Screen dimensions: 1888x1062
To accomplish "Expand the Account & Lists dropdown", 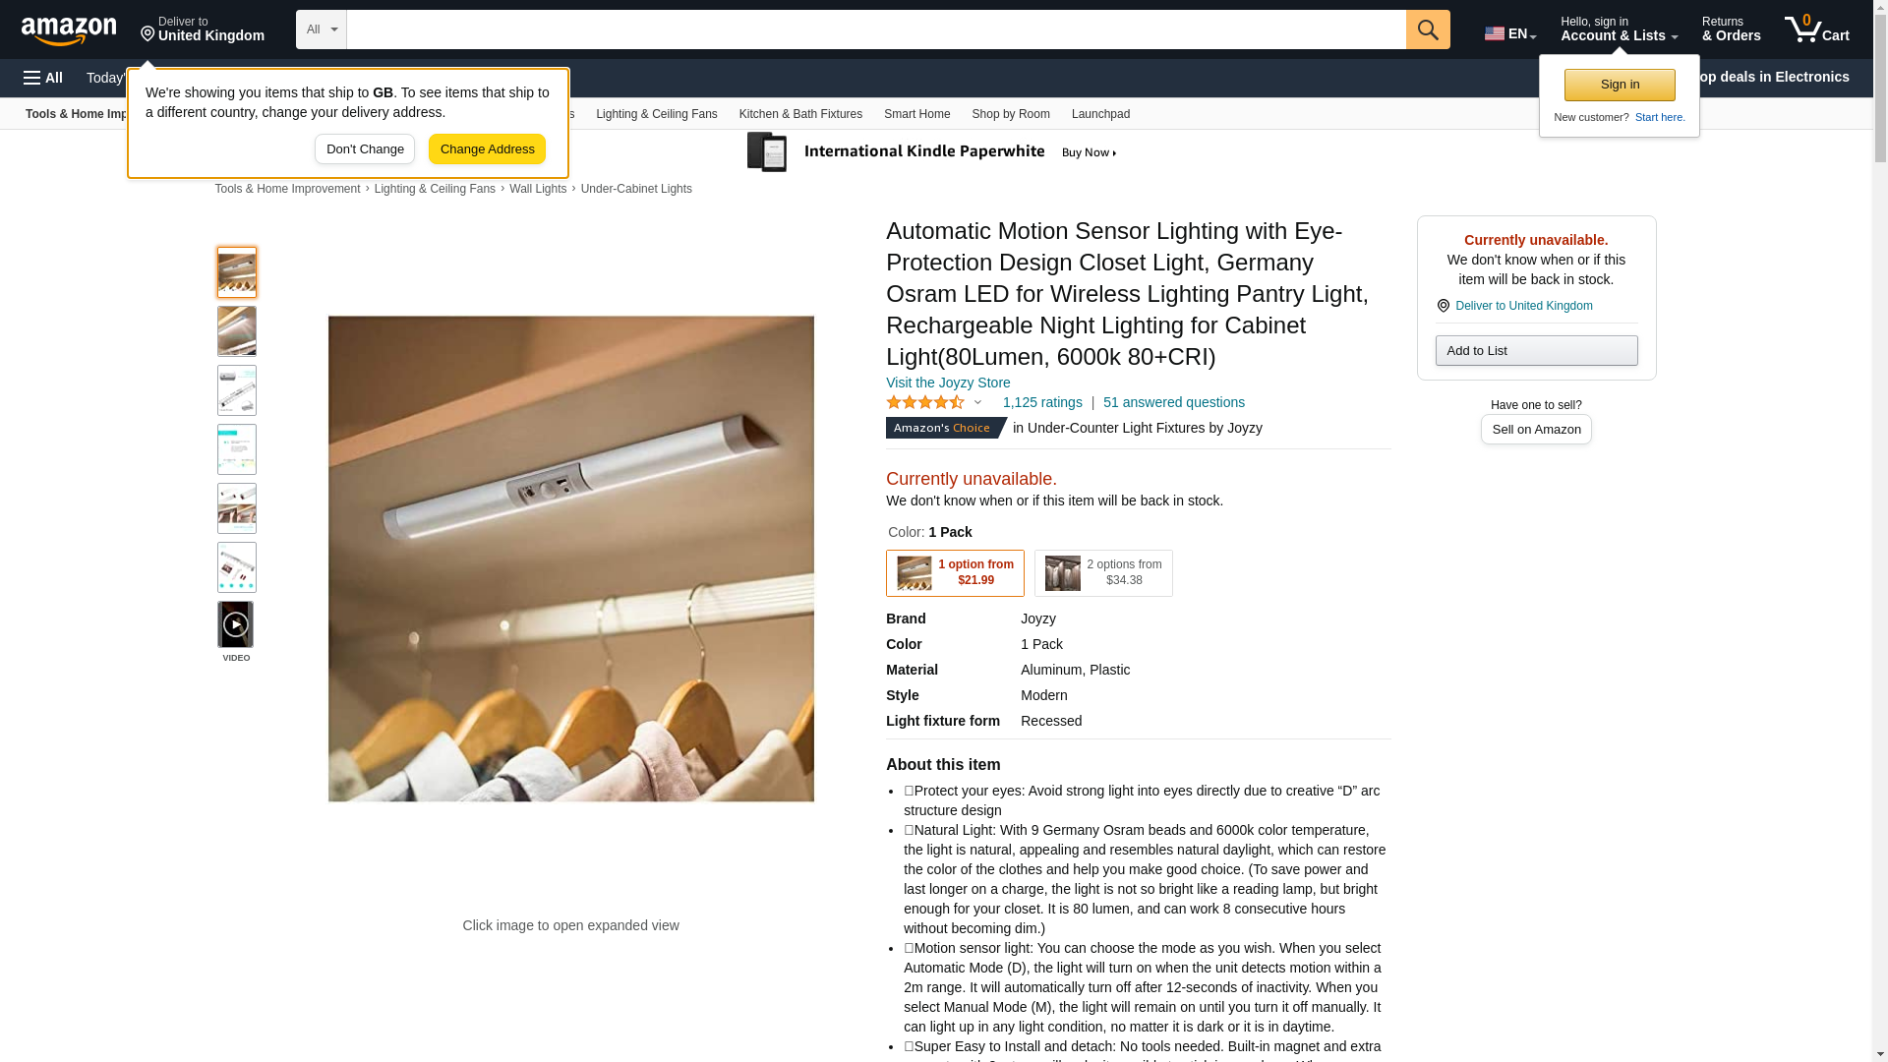I will coord(1619,29).
